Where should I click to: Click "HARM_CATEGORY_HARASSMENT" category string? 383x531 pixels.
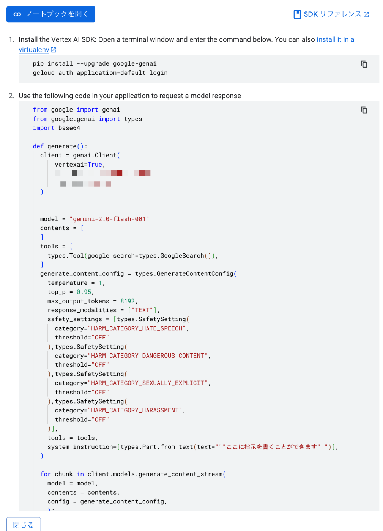pyautogui.click(x=135, y=410)
